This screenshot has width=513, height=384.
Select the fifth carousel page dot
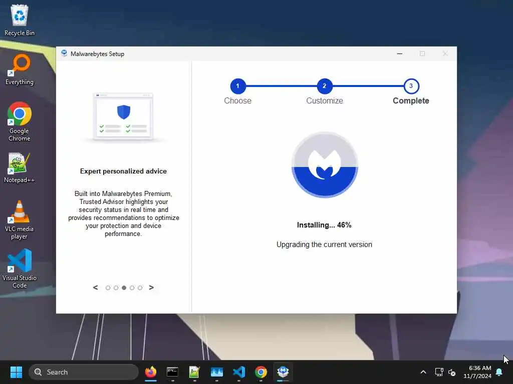140,287
